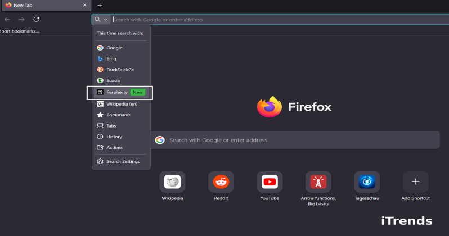Open the YouTube shortcut tile

pyautogui.click(x=270, y=182)
